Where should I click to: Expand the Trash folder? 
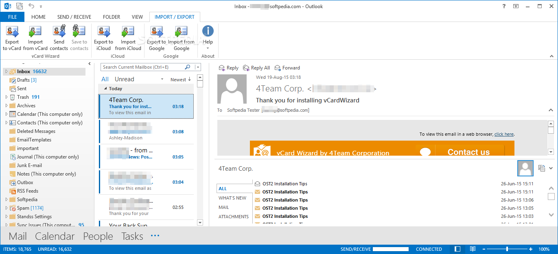click(x=6, y=97)
